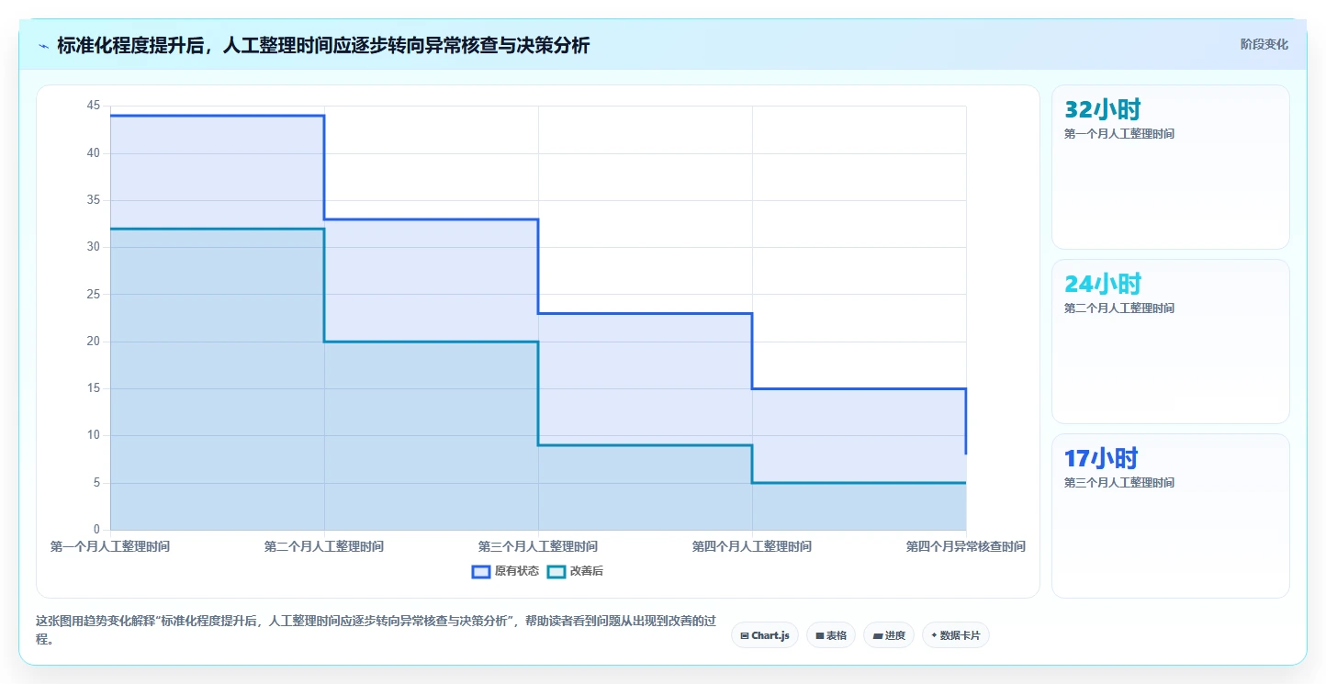Click the 第三个月人工整理时间 card caption
The image size is (1326, 684).
point(1118,483)
